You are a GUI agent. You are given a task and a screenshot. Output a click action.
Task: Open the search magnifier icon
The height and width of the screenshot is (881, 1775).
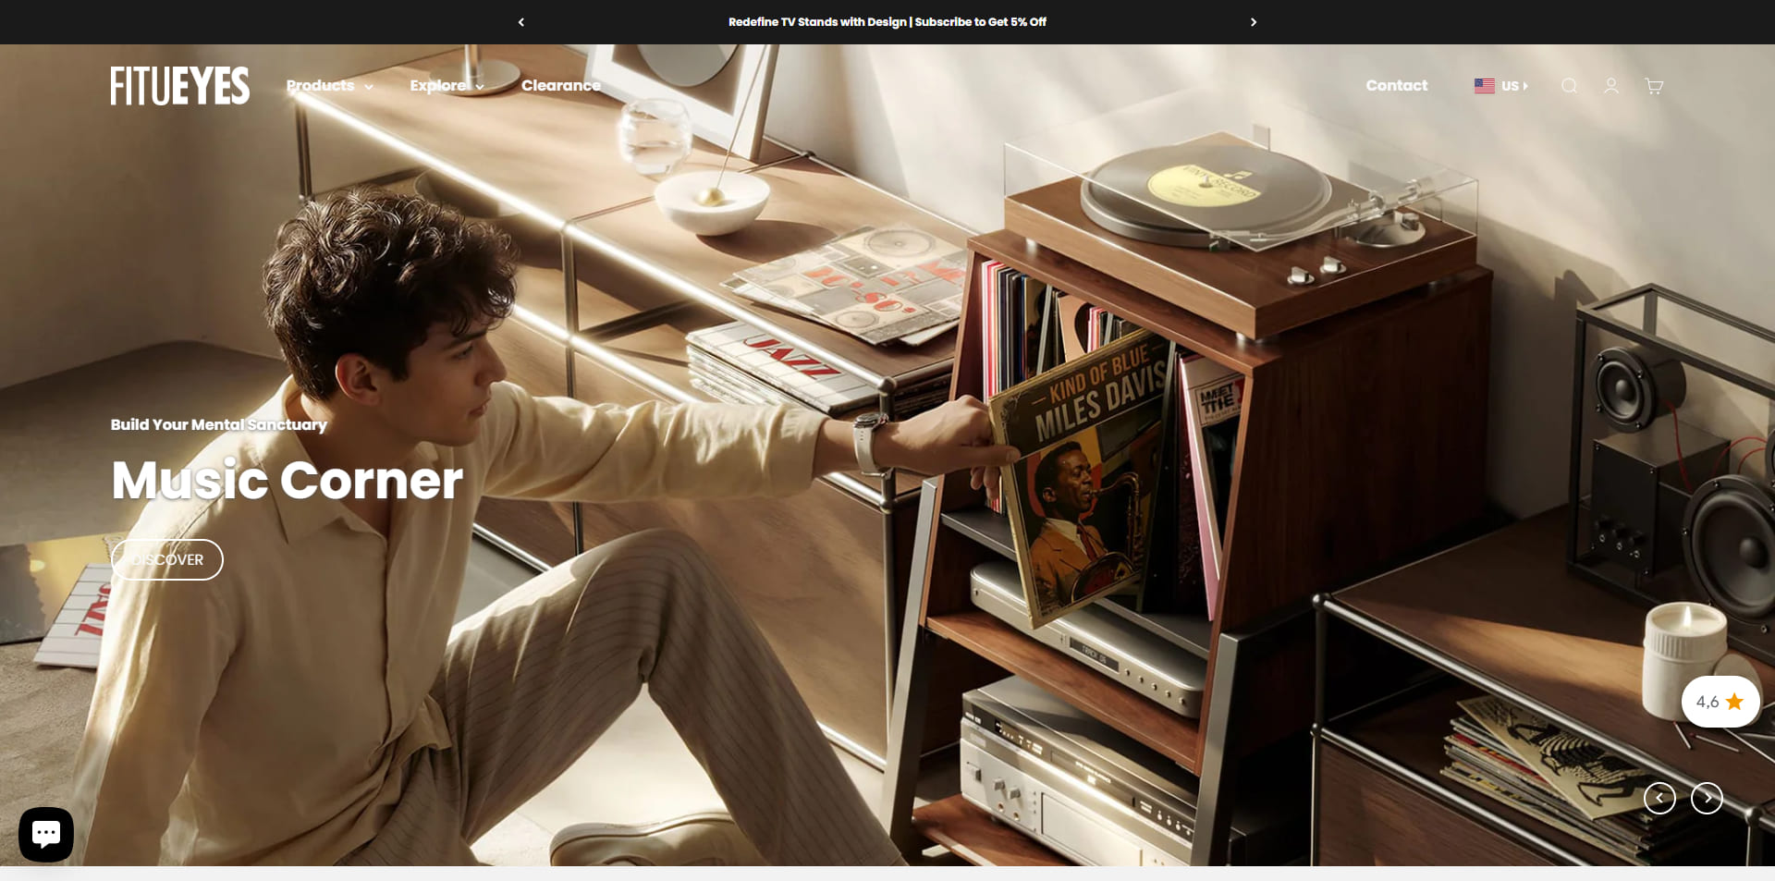click(x=1569, y=86)
